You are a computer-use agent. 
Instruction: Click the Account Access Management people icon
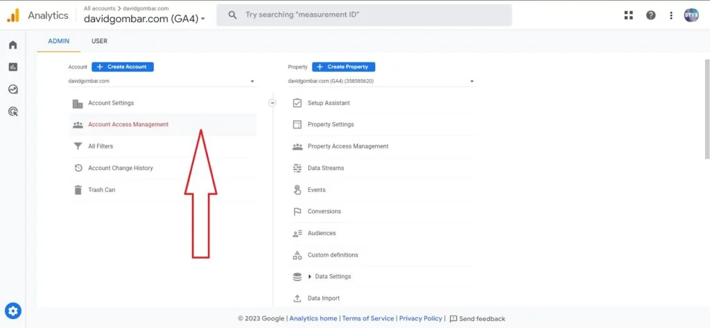78,125
